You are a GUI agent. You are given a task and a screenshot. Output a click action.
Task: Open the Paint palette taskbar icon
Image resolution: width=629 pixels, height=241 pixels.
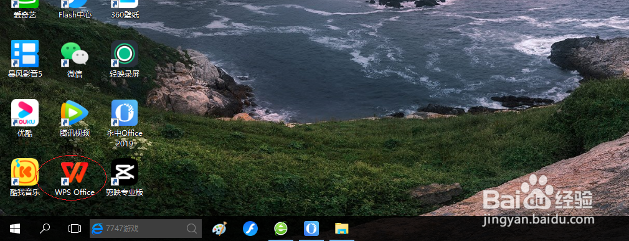(219, 229)
